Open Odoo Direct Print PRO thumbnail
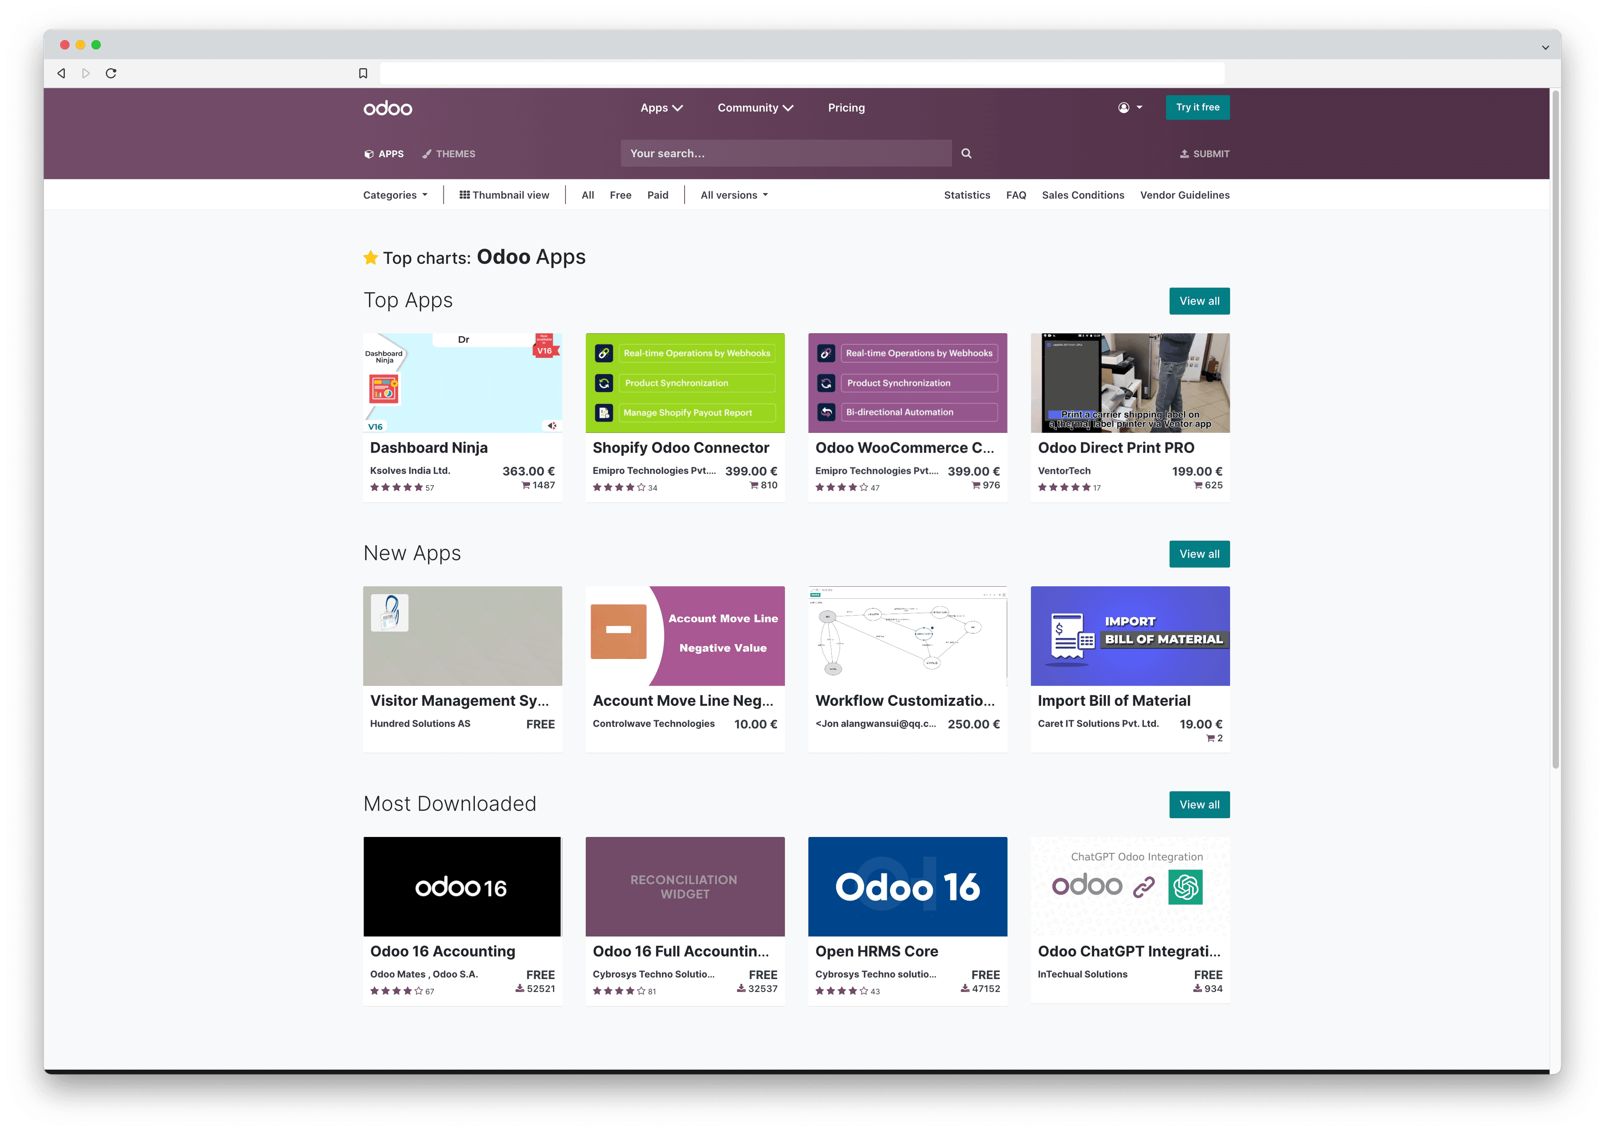This screenshot has height=1132, width=1605. coord(1130,383)
